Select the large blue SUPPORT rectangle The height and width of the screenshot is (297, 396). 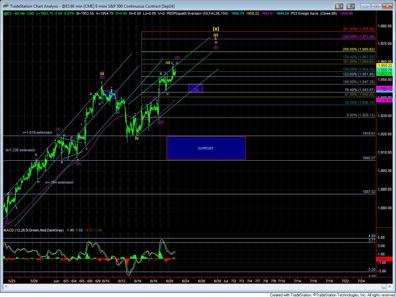[206, 148]
